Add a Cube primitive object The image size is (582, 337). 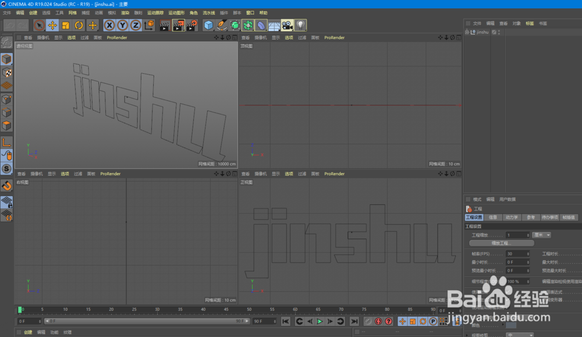208,25
